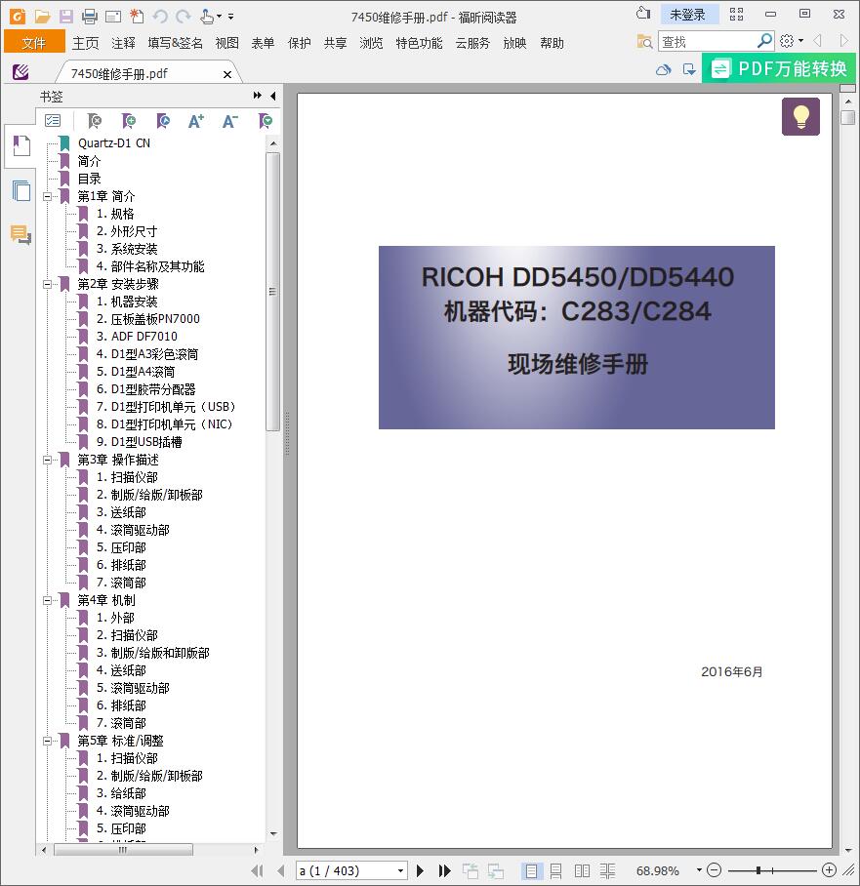860x886 pixels.
Task: Collapse the 第4章 机制 bookmark node
Action: point(48,600)
